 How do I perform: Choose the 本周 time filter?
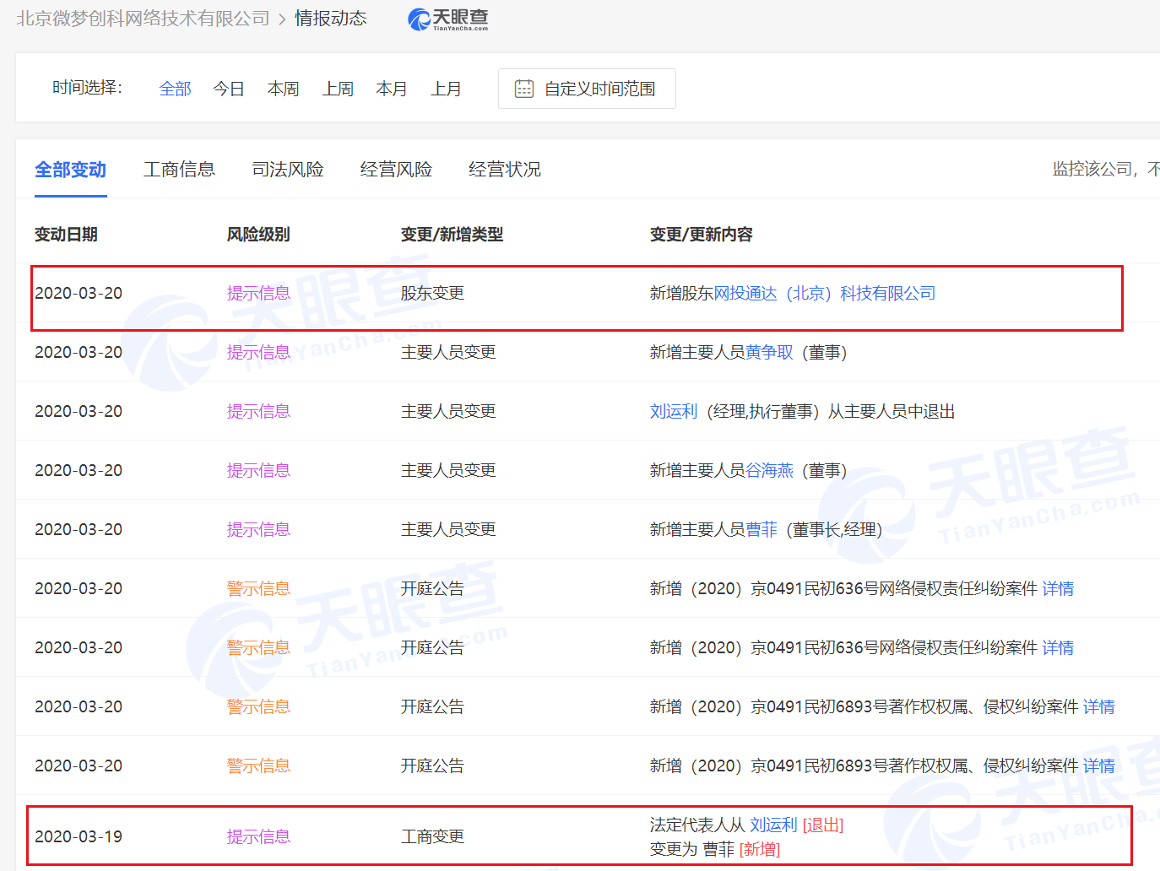coord(283,89)
